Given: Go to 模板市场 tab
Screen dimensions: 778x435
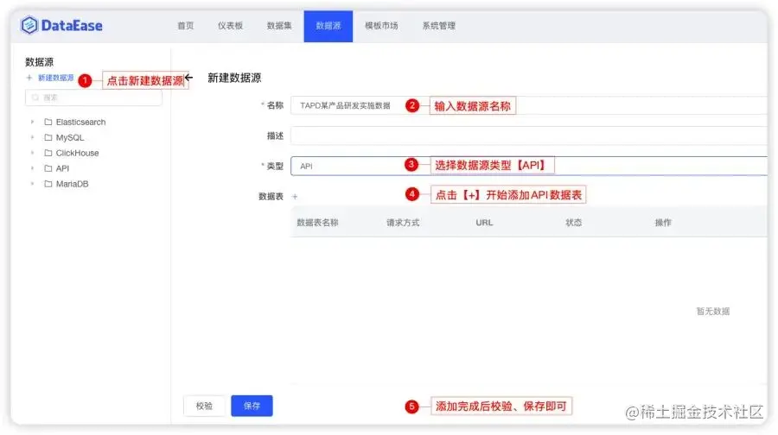Looking at the screenshot, I should [381, 26].
